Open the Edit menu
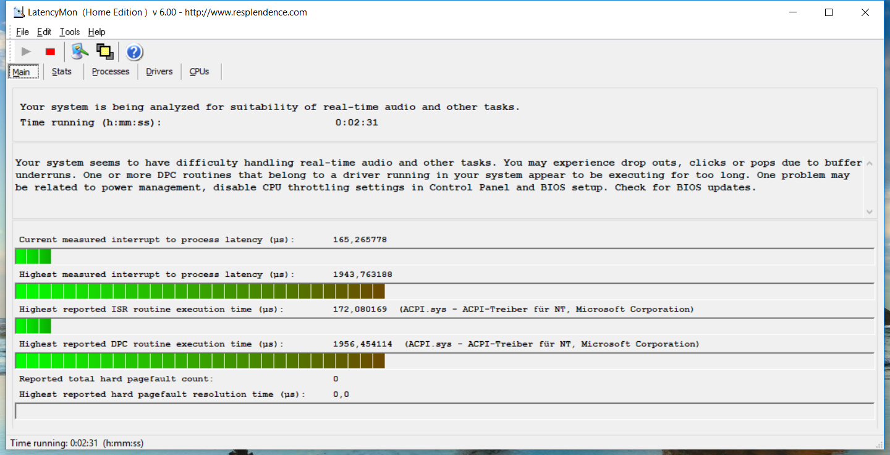The image size is (890, 455). coord(44,32)
